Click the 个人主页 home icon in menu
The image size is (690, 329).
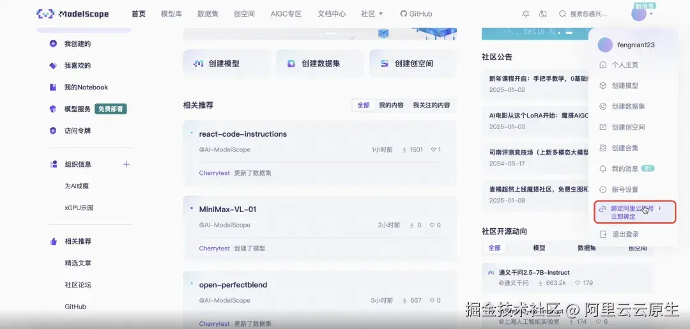603,65
